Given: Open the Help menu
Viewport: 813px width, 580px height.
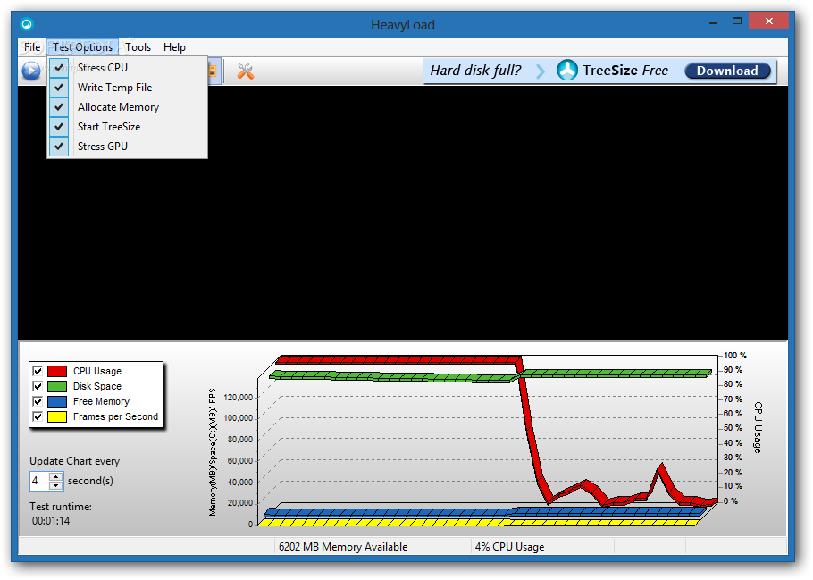Looking at the screenshot, I should pos(175,47).
